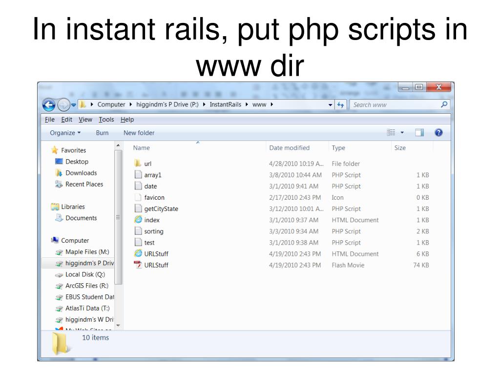
Task: Open the File menu
Action: tap(49, 119)
